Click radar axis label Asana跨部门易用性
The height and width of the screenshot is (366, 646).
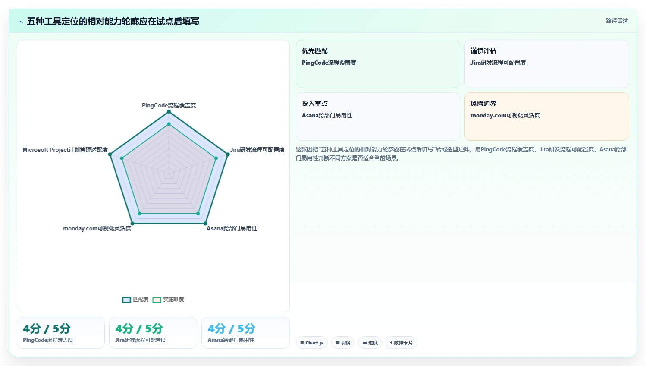coord(232,228)
